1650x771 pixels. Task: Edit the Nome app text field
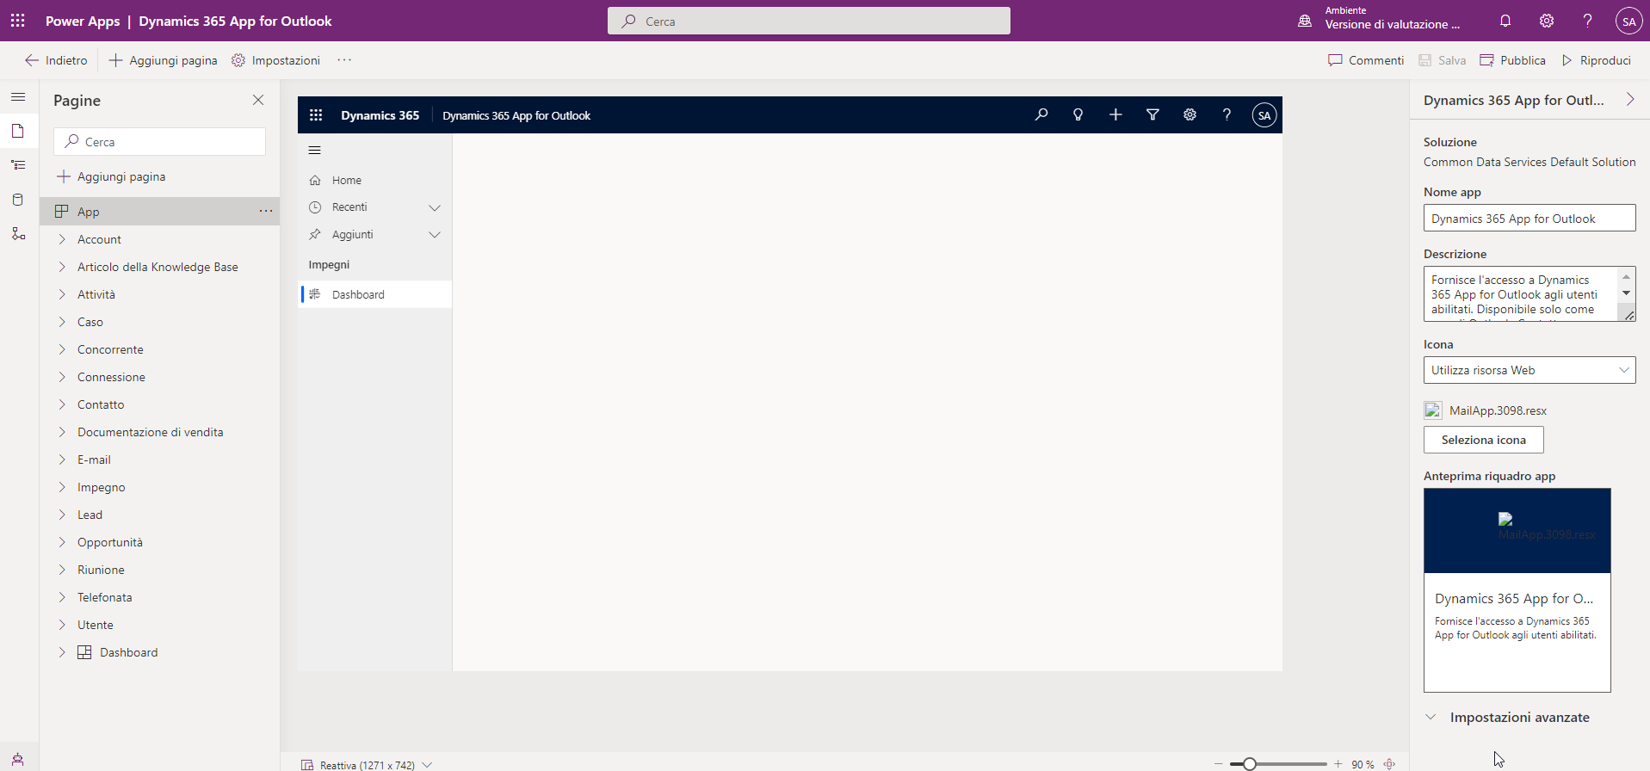click(1529, 218)
